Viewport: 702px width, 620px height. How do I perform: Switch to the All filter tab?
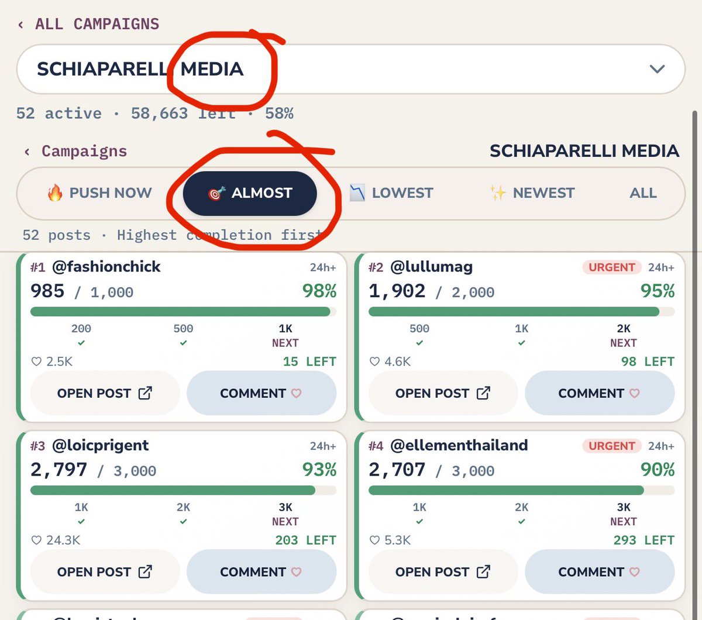coord(643,192)
